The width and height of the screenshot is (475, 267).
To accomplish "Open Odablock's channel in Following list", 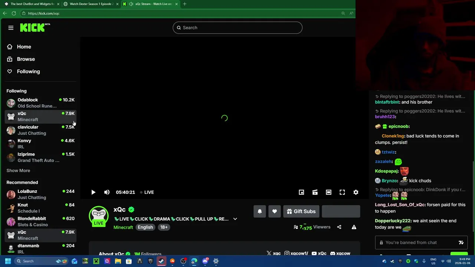I will pyautogui.click(x=41, y=103).
